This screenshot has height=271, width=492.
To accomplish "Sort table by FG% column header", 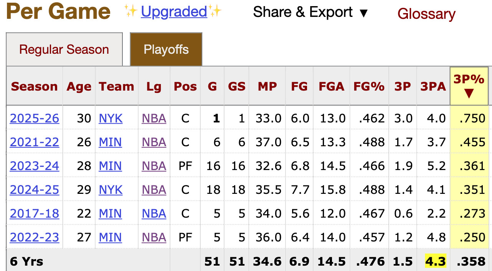I will point(369,86).
